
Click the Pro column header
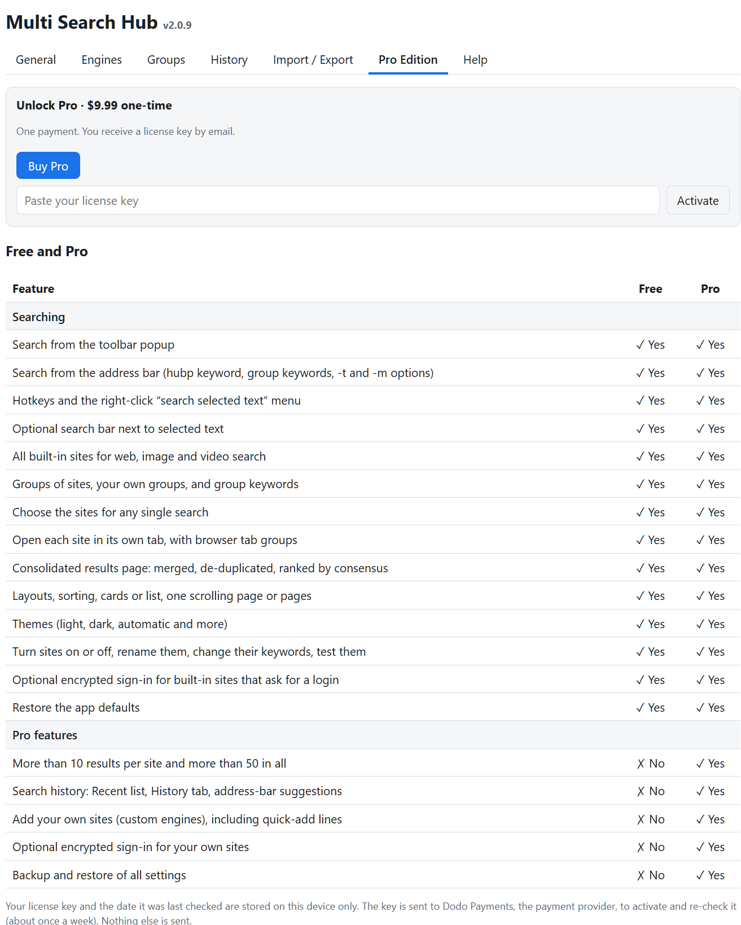coord(710,289)
